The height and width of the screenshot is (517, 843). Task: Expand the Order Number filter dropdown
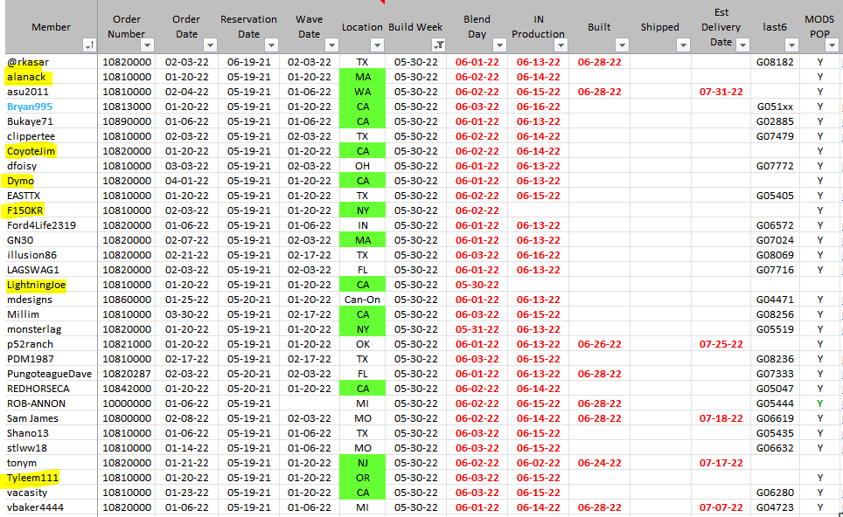pyautogui.click(x=147, y=45)
